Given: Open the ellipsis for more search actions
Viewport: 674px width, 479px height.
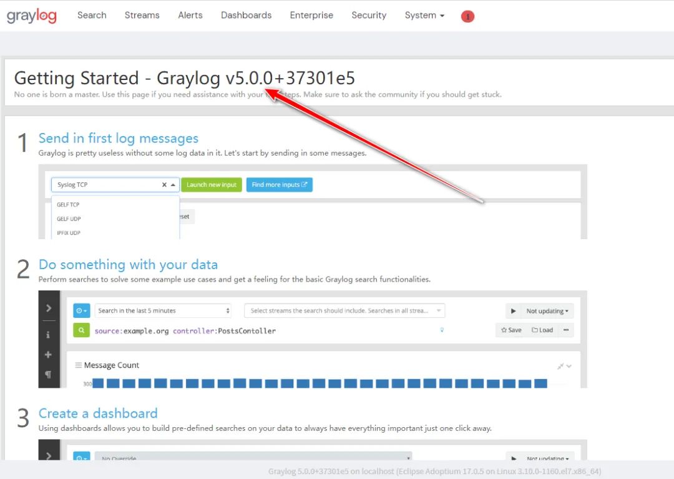Looking at the screenshot, I should coord(566,330).
